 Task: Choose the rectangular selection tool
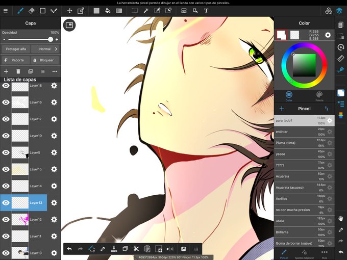(x=135, y=11)
